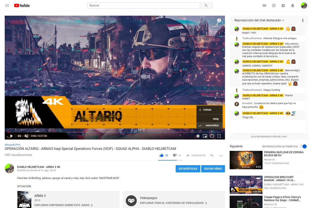This screenshot has width=313, height=208.
Task: Click channel avatar under the video
Action: (9, 169)
